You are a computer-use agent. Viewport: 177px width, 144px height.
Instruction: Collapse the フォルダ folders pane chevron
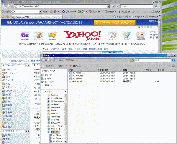(65, 91)
